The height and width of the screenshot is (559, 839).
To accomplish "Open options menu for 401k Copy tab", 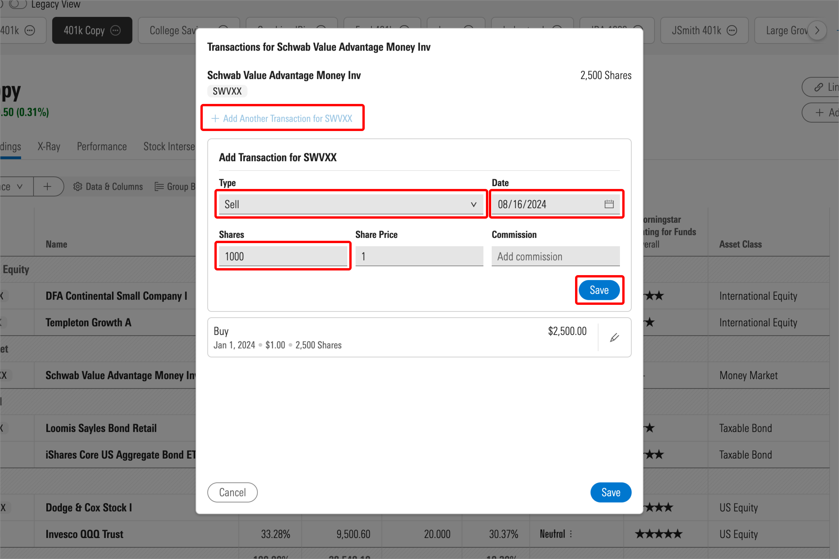I will (116, 30).
